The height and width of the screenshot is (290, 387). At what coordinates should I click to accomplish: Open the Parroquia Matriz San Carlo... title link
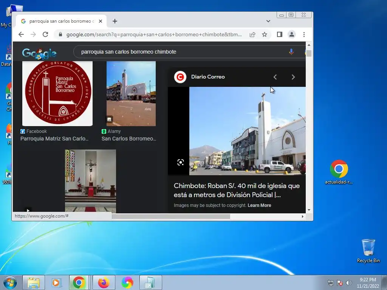coord(54,139)
